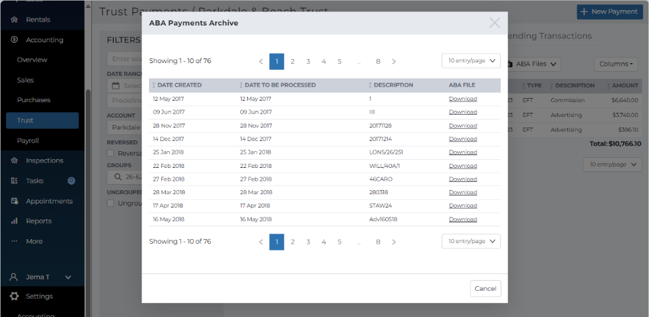The height and width of the screenshot is (317, 649).
Task: Go to page 8 in top pagination
Action: [378, 61]
